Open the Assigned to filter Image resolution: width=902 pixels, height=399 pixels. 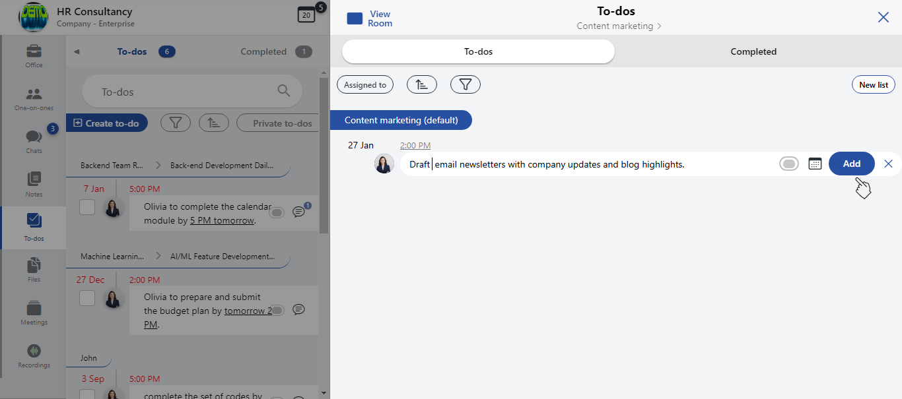pos(364,84)
